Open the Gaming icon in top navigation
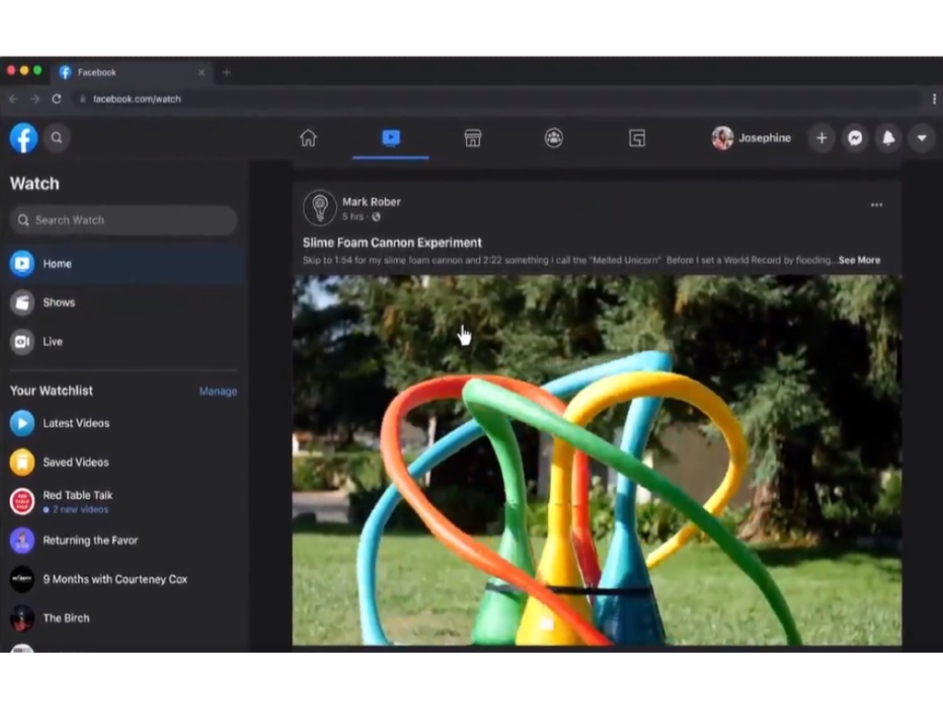This screenshot has height=707, width=943. tap(637, 138)
